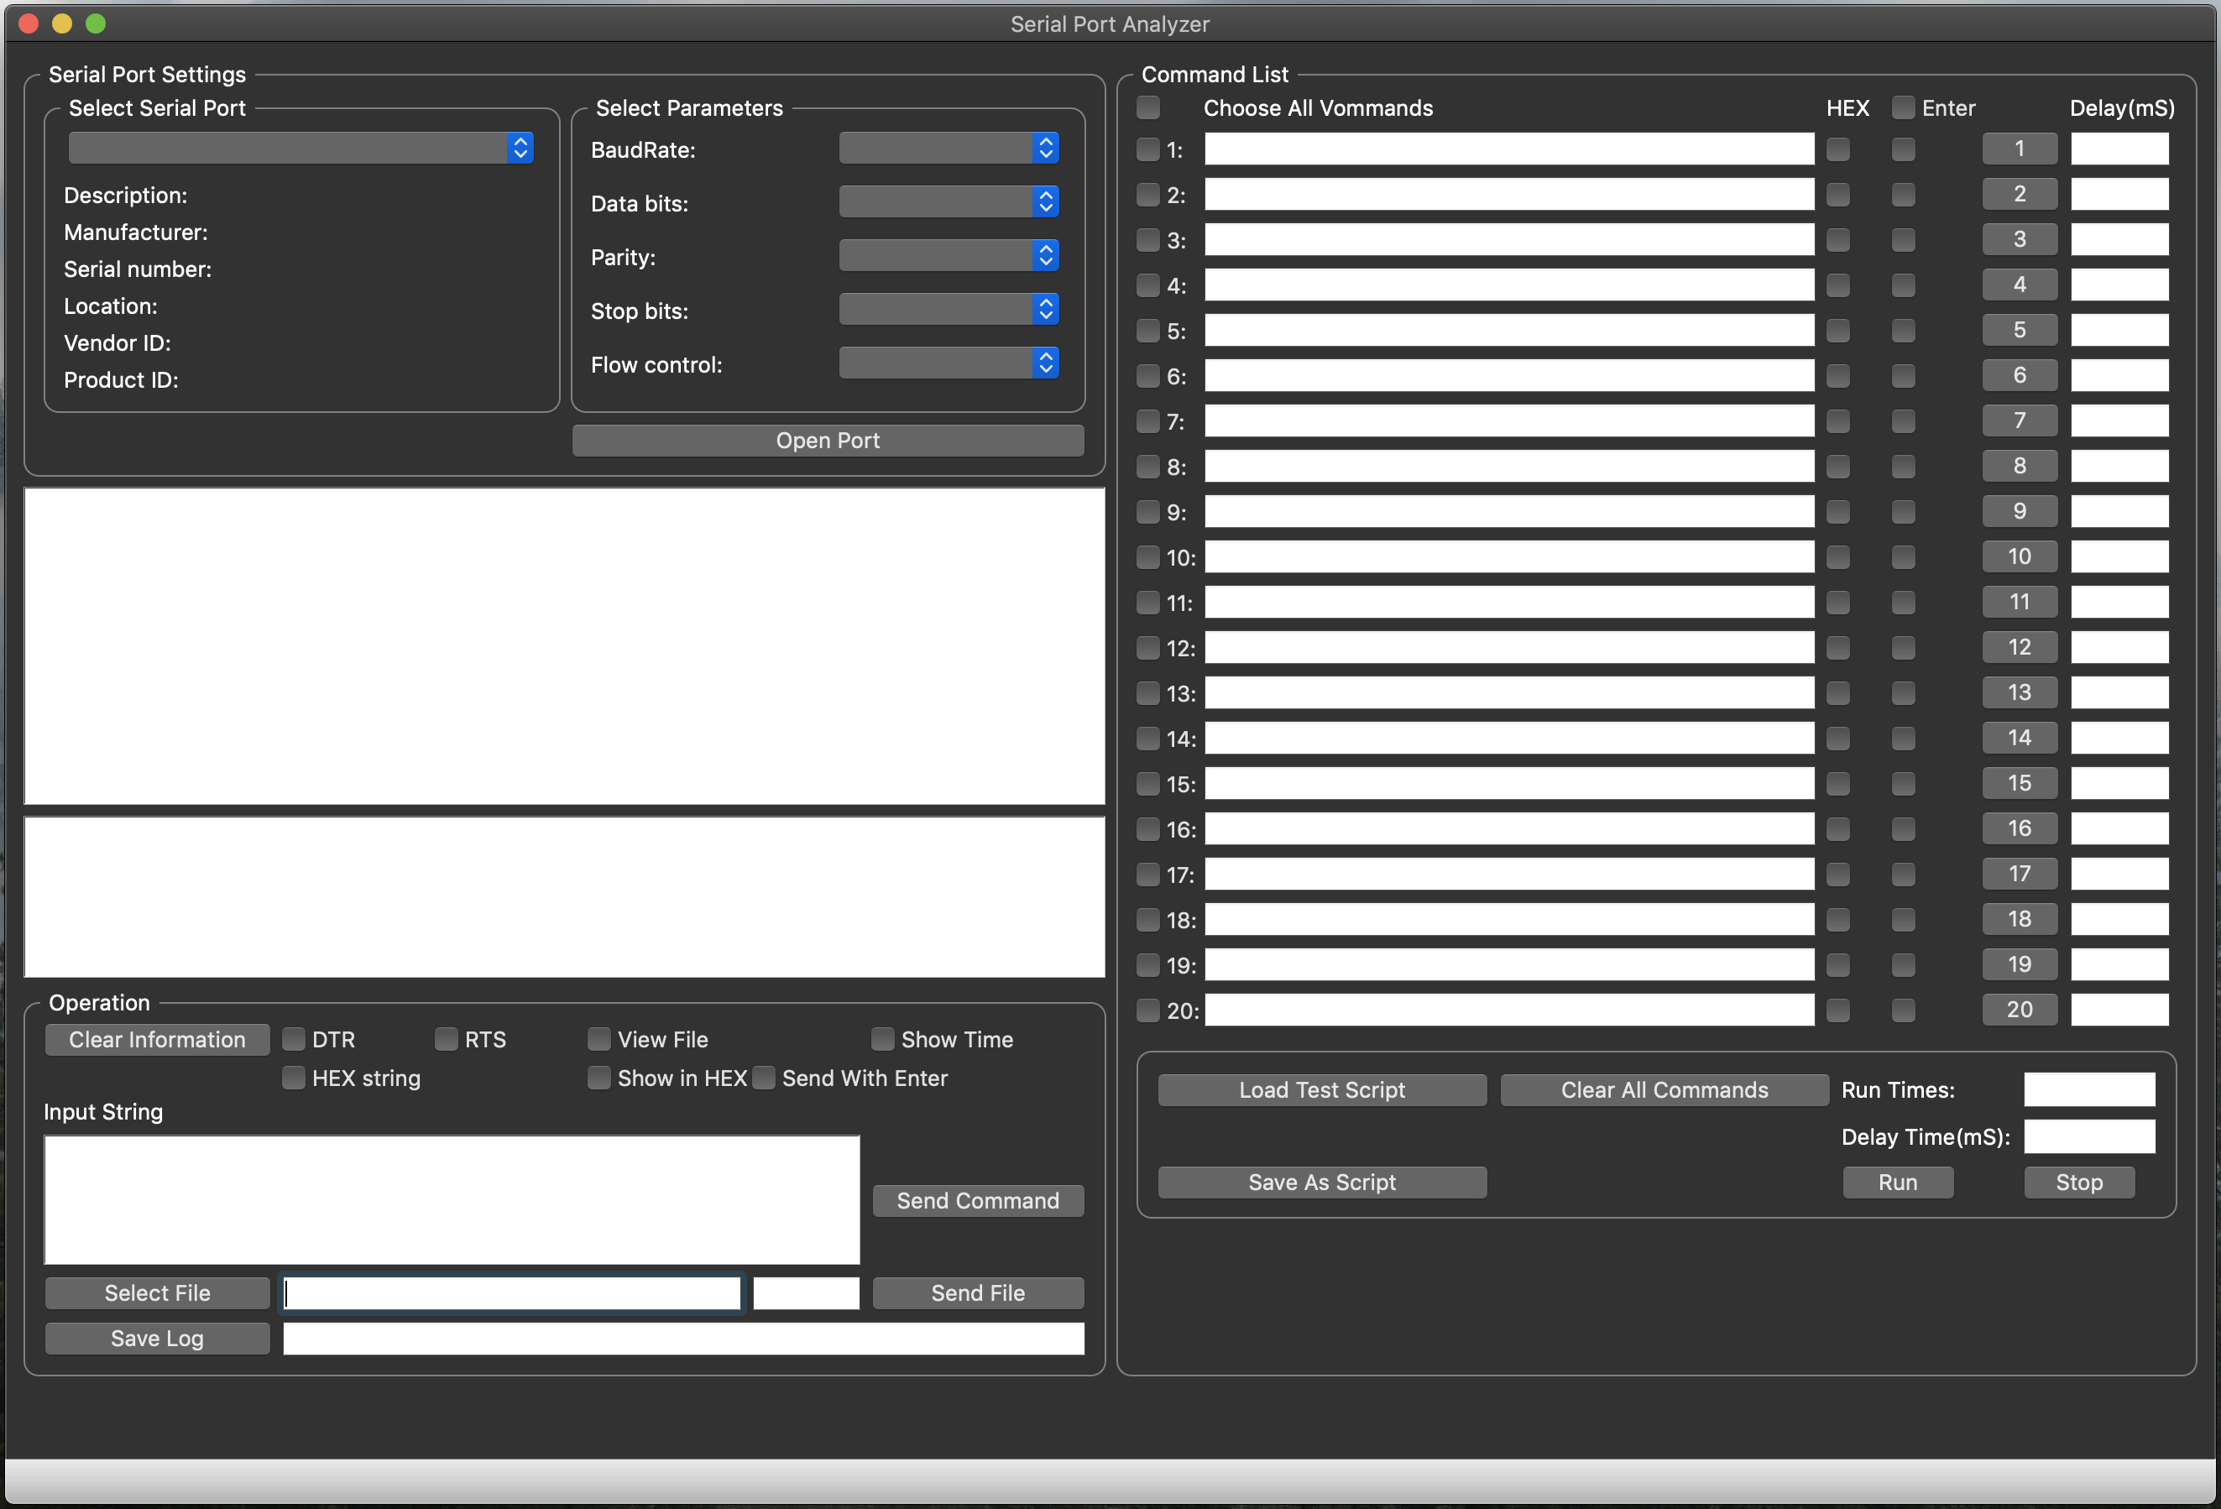Enable Send With Enter checkbox

pos(764,1078)
